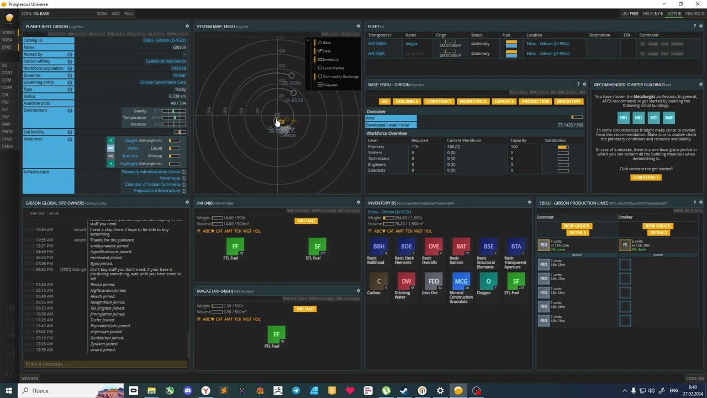Collapse the system map legend arrow

click(x=308, y=41)
